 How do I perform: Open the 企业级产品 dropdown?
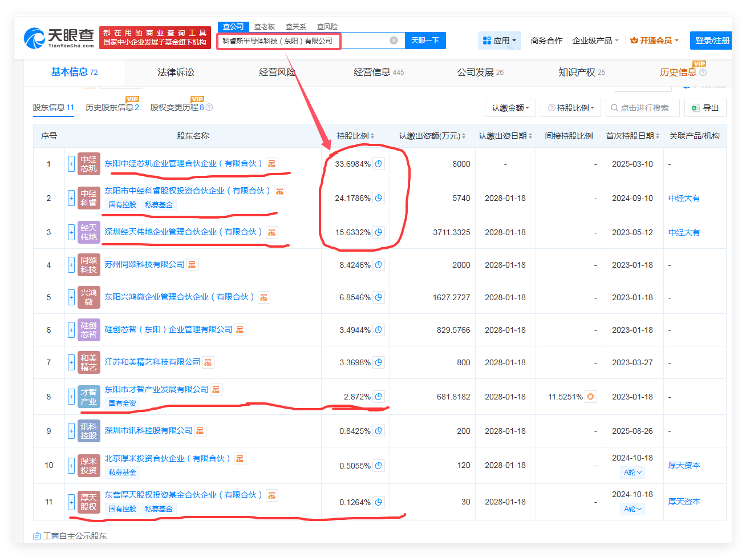click(x=595, y=41)
